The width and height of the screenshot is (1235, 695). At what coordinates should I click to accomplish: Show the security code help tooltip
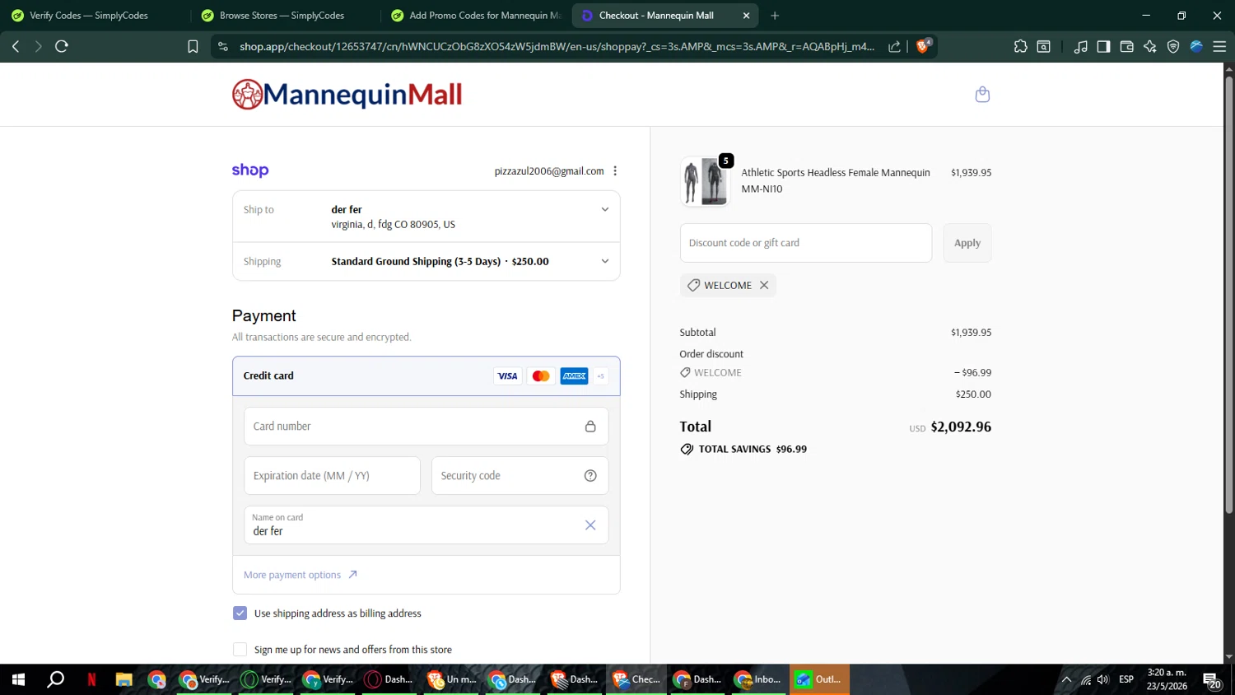(590, 476)
